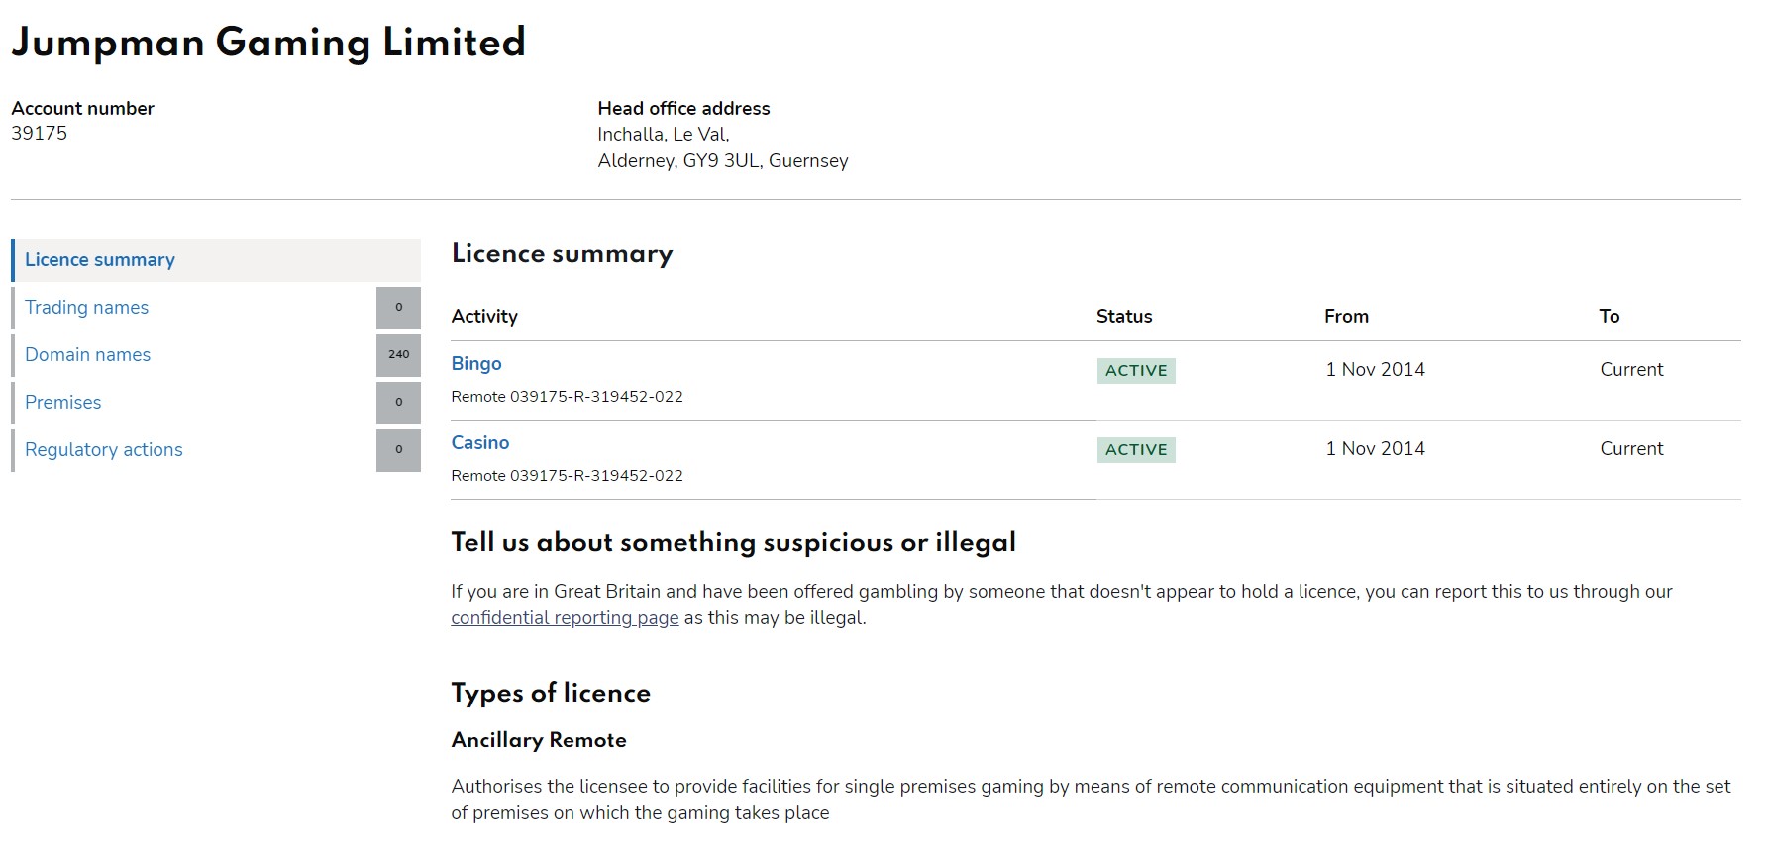
Task: Select the Casino licence number Remote 039175-R-319452-022
Action: [567, 476]
